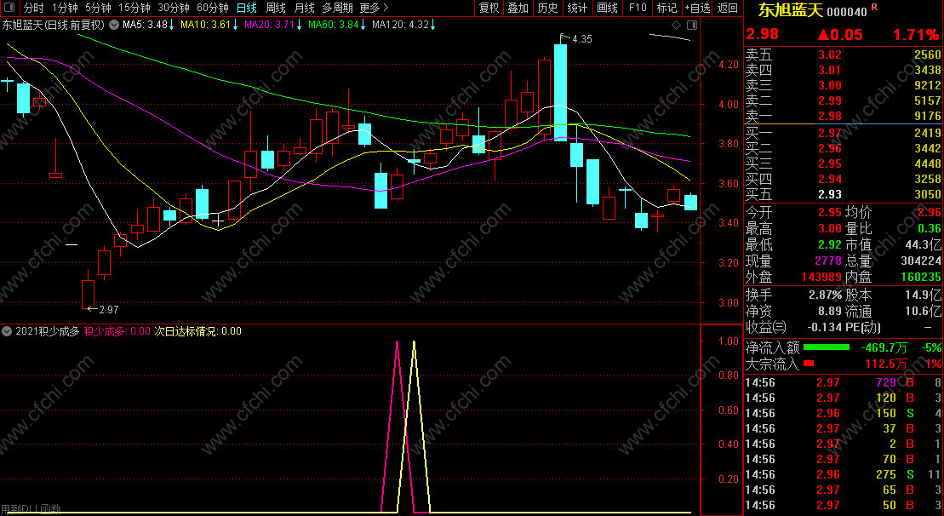Viewport: 944px width, 516px height.
Task: Select the 5分钟 period tab
Action: (98, 8)
